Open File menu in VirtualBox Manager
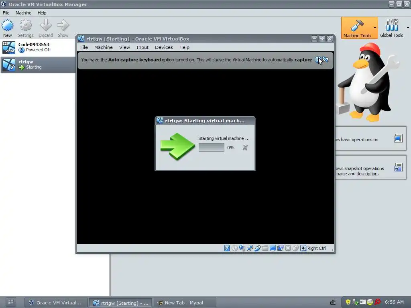 tap(6, 13)
